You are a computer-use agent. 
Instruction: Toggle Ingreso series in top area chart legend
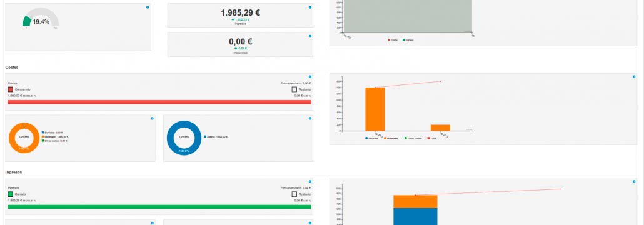click(408, 40)
